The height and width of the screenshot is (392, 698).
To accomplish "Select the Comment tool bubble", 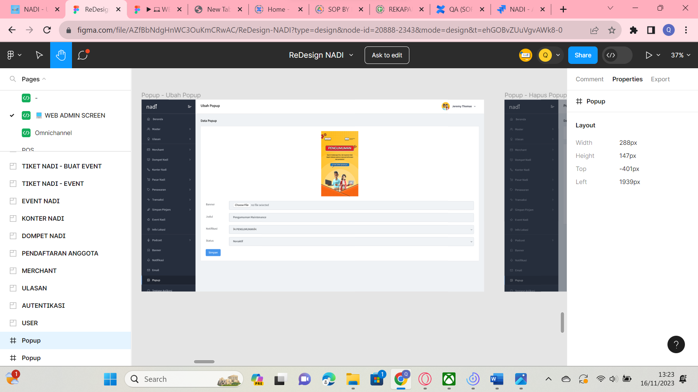I will (83, 55).
